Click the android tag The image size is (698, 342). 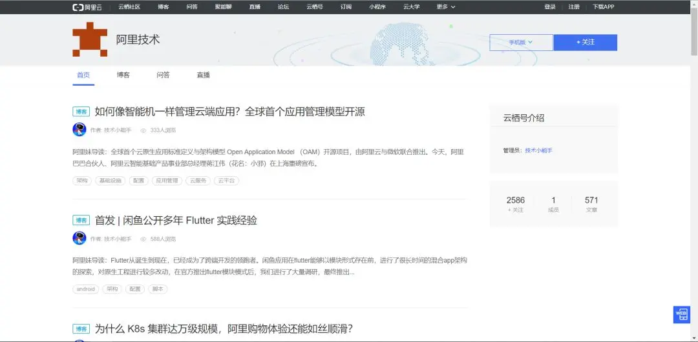[85, 289]
